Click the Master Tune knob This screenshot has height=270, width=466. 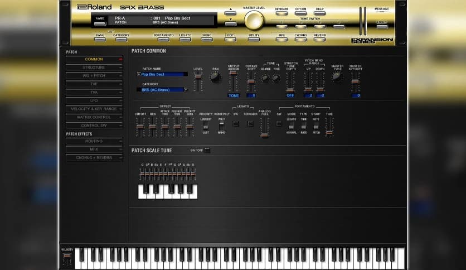(x=337, y=77)
